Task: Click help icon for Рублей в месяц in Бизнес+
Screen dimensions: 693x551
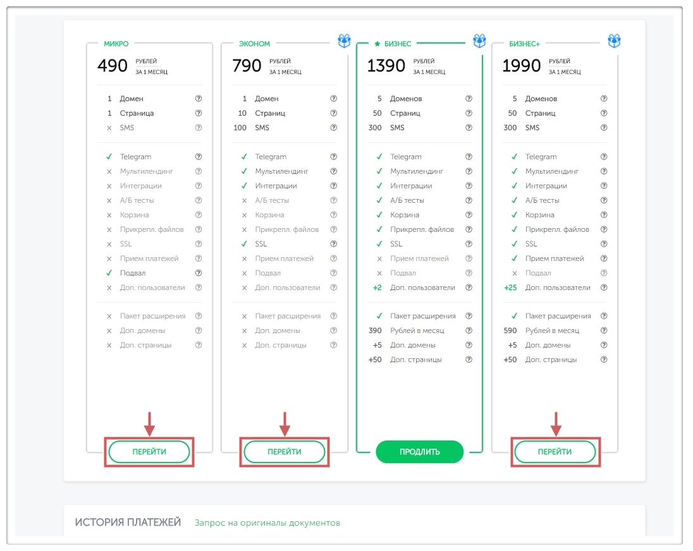Action: pyautogui.click(x=604, y=330)
